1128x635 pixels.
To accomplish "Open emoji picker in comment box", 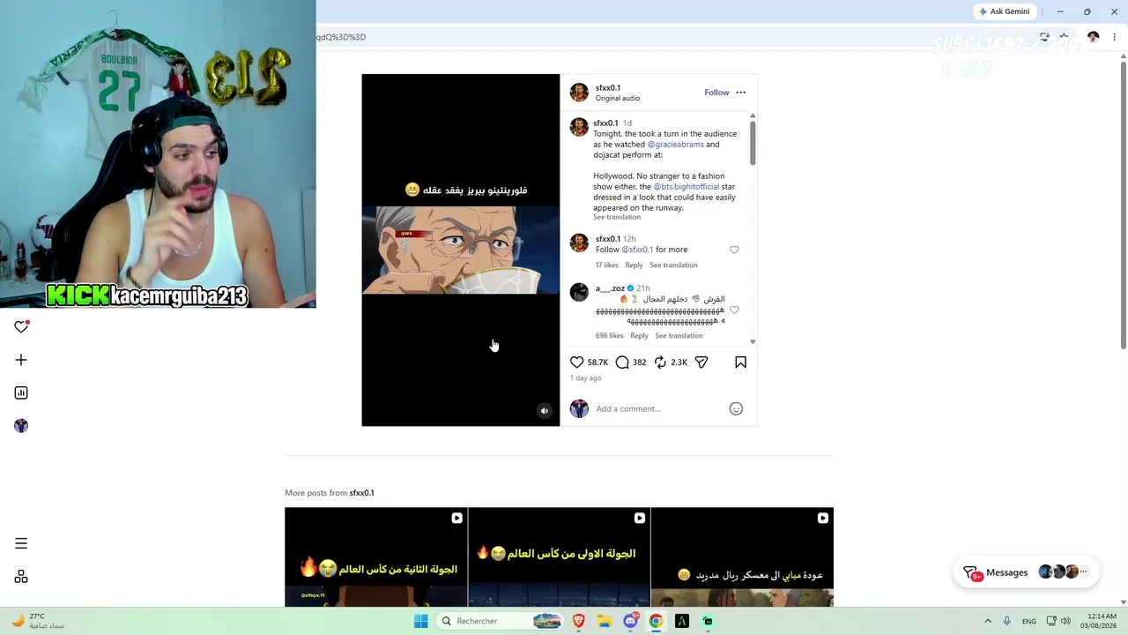I will tap(736, 408).
